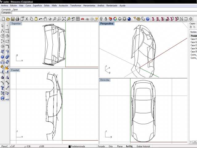Open the Superior viewport title menu
Viewport: 197px width, 148px height.
point(16,24)
